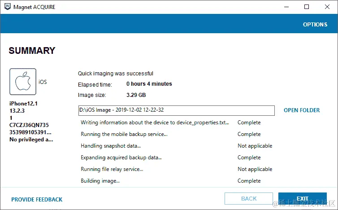
Task: Click the 'iOS' label beside the Apple icon
Action: click(43, 82)
